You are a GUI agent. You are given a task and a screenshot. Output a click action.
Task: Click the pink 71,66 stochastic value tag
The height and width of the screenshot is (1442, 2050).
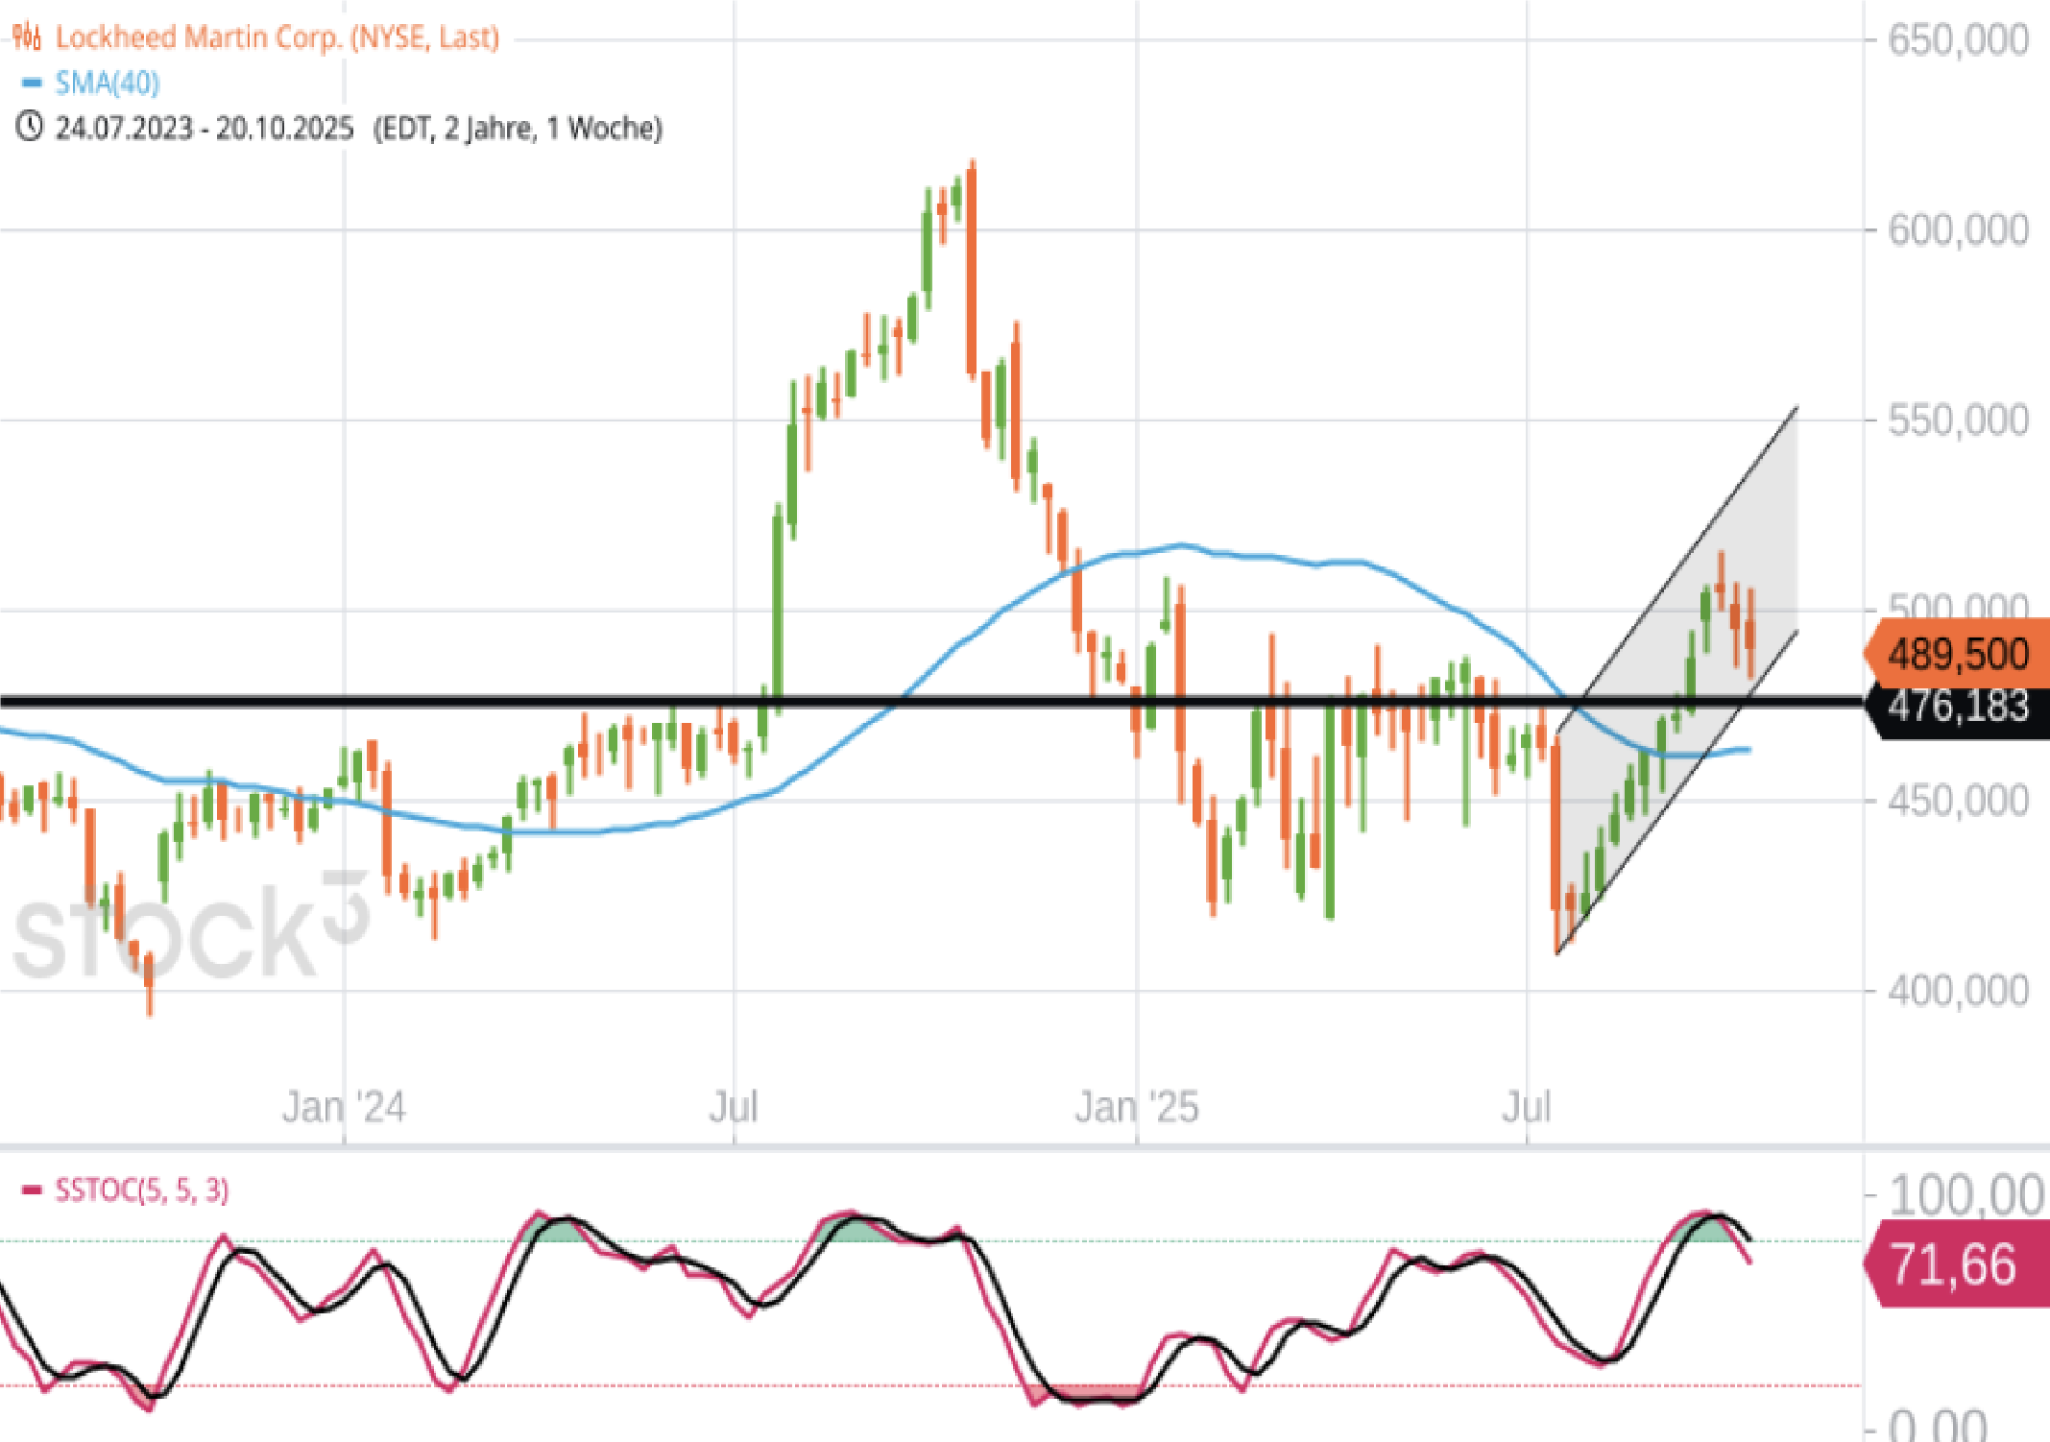click(1953, 1264)
